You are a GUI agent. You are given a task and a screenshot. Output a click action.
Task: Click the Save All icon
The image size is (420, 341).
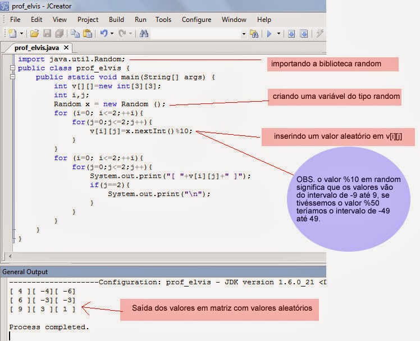[x=59, y=34]
